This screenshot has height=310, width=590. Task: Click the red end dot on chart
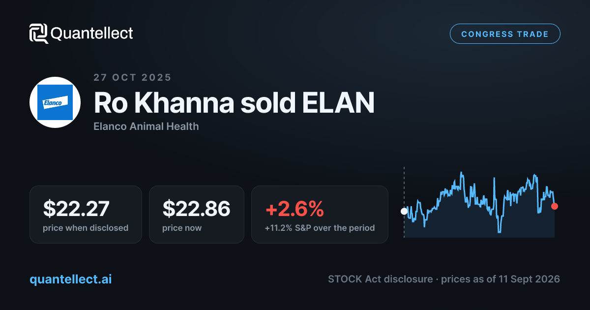pyautogui.click(x=555, y=206)
